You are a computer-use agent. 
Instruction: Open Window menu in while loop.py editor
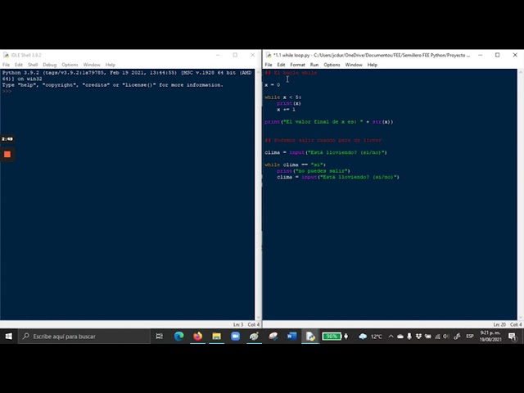pos(354,65)
